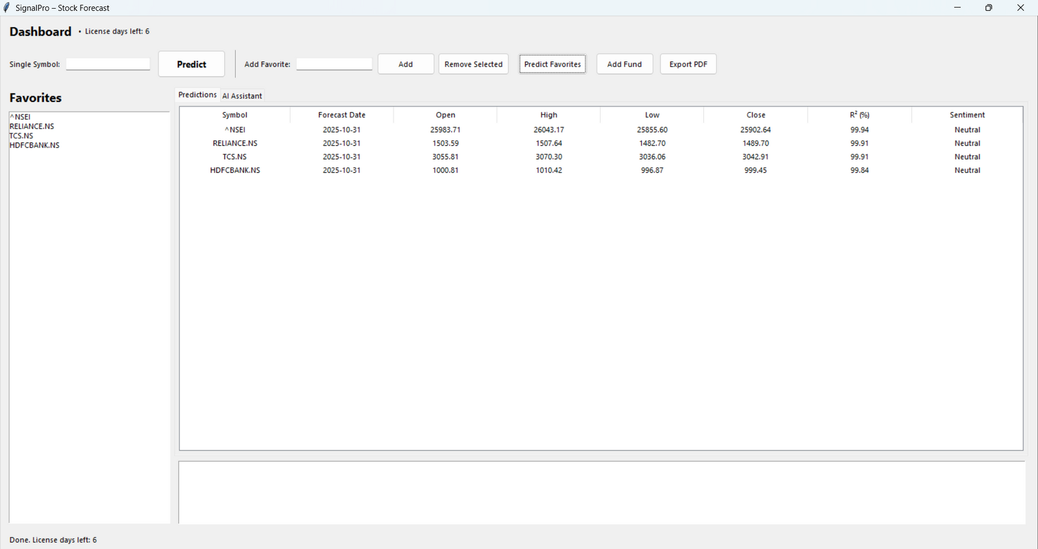Click the R² (%) column header
The image size is (1038, 549).
click(859, 115)
